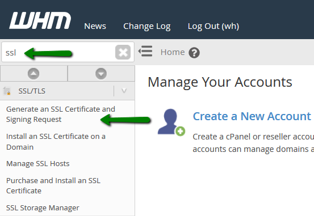This screenshot has height=216, width=314.
Task: Open the News menu item
Action: pyautogui.click(x=95, y=26)
